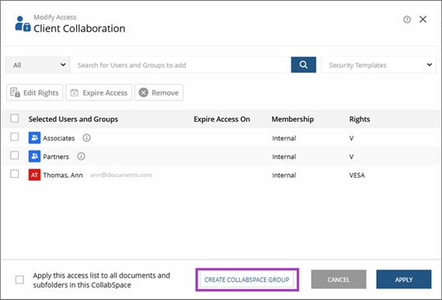This screenshot has width=442, height=300.
Task: Click Ann Thomas's AT avatar
Action: pos(34,175)
